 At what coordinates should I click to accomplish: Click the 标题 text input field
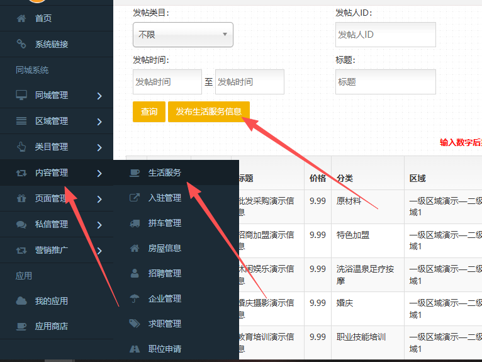pyautogui.click(x=385, y=82)
